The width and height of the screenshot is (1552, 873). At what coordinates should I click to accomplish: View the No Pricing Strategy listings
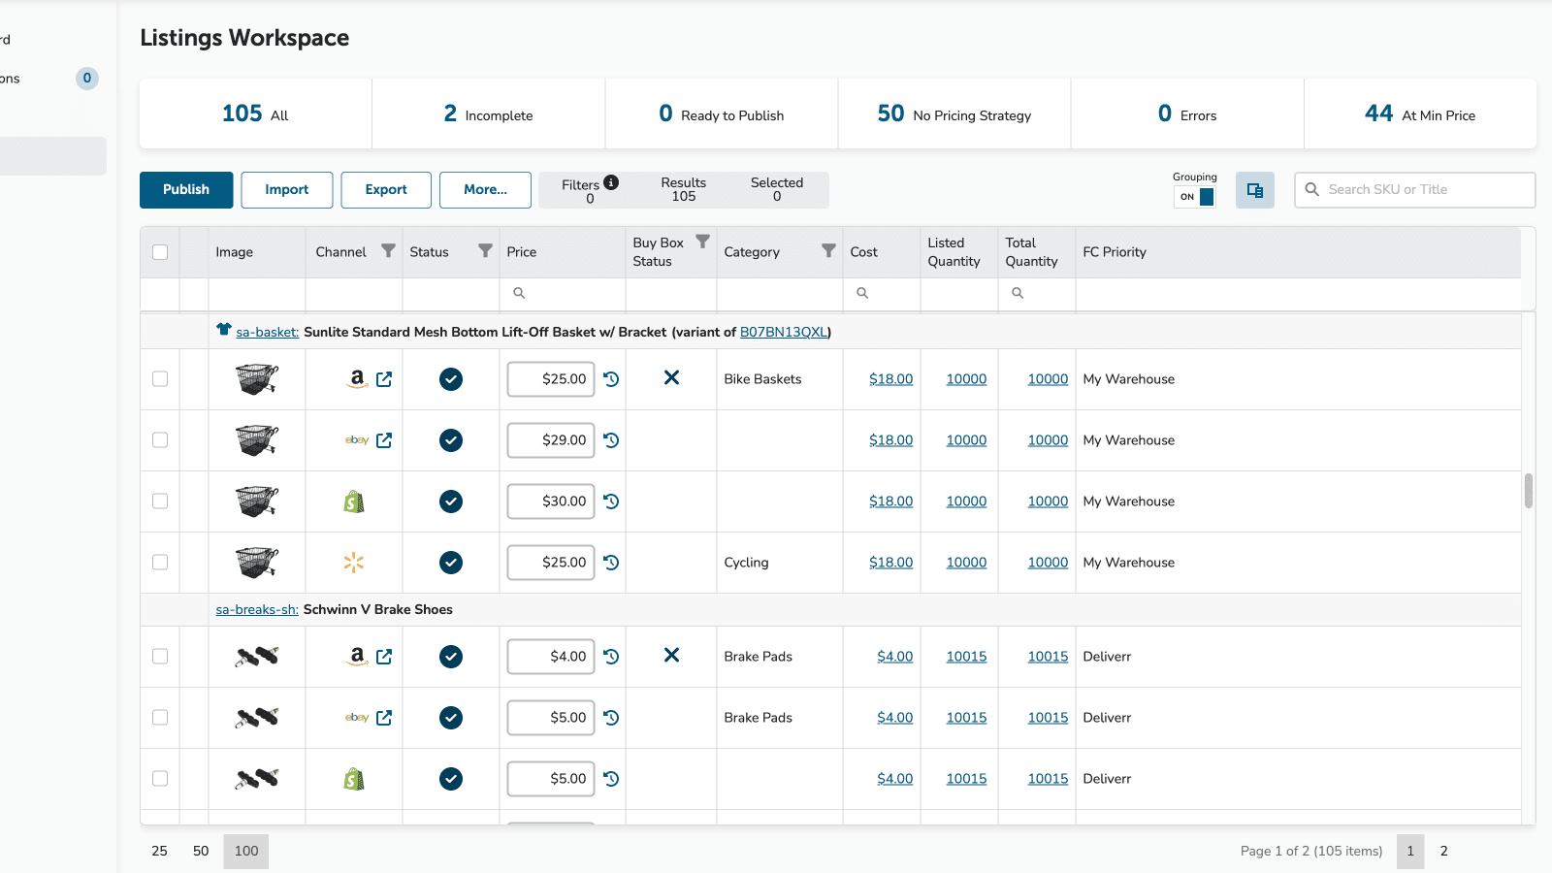point(954,113)
